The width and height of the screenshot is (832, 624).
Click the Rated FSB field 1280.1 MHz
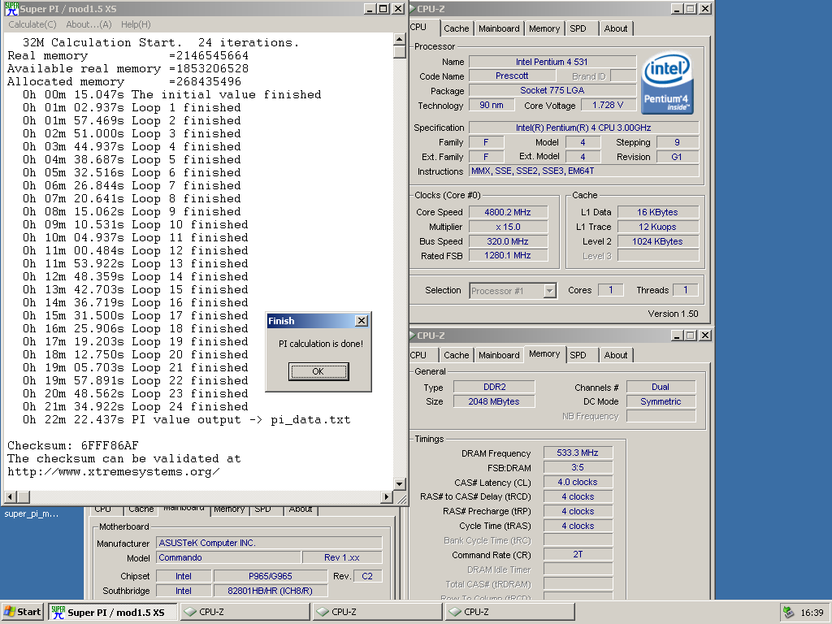(x=507, y=256)
